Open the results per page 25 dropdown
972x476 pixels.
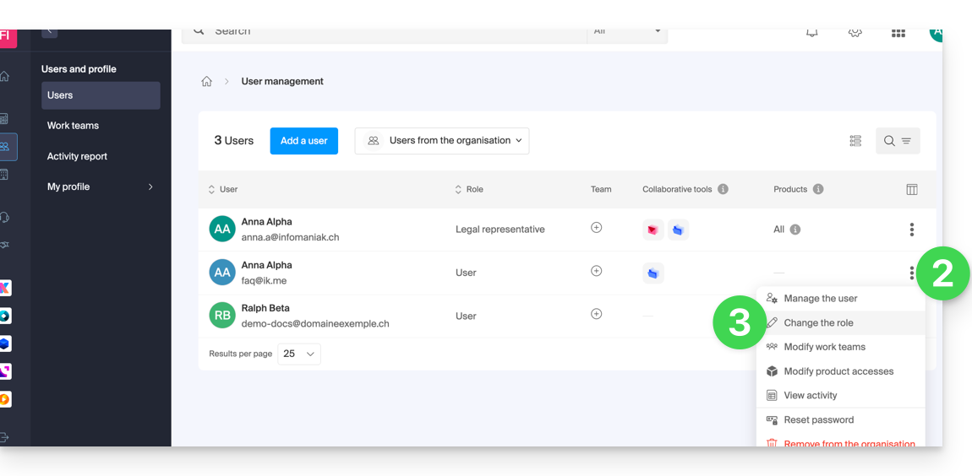[x=299, y=354]
